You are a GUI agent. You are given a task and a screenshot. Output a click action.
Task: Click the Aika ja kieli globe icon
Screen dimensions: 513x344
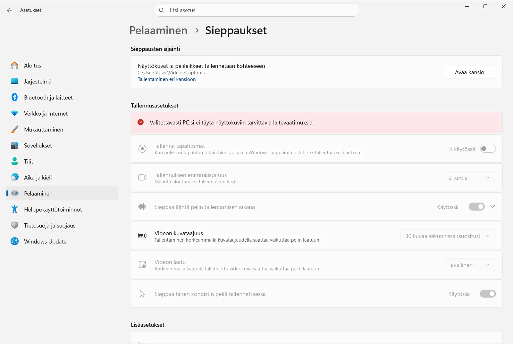coord(14,177)
